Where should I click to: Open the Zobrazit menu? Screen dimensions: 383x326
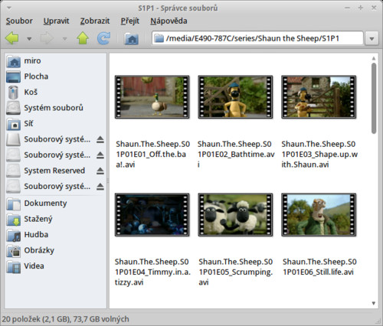click(x=95, y=21)
